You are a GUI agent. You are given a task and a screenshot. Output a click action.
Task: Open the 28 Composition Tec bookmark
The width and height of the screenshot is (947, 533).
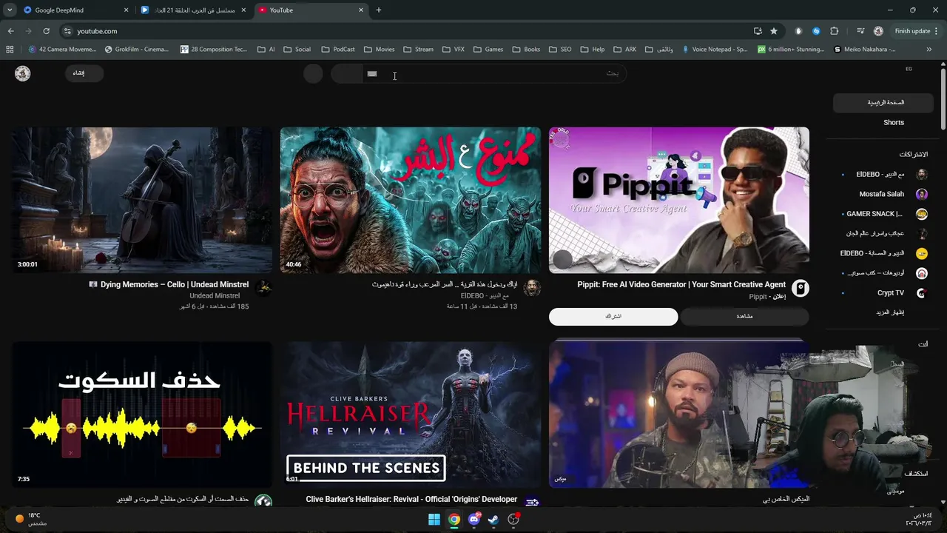(214, 50)
